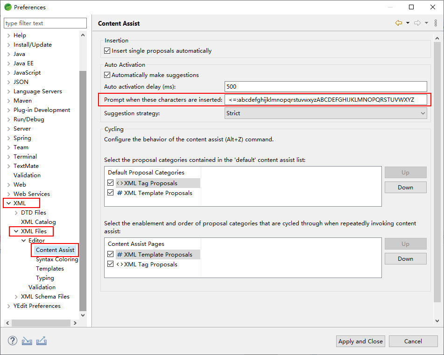This screenshot has height=355, width=444.
Task: Expand the DTD Files tree node
Action: [16, 213]
